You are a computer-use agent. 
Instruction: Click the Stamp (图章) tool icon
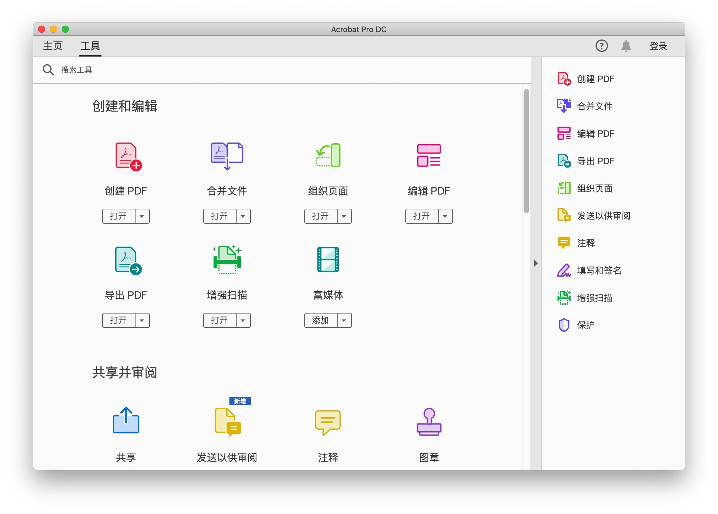pos(429,421)
